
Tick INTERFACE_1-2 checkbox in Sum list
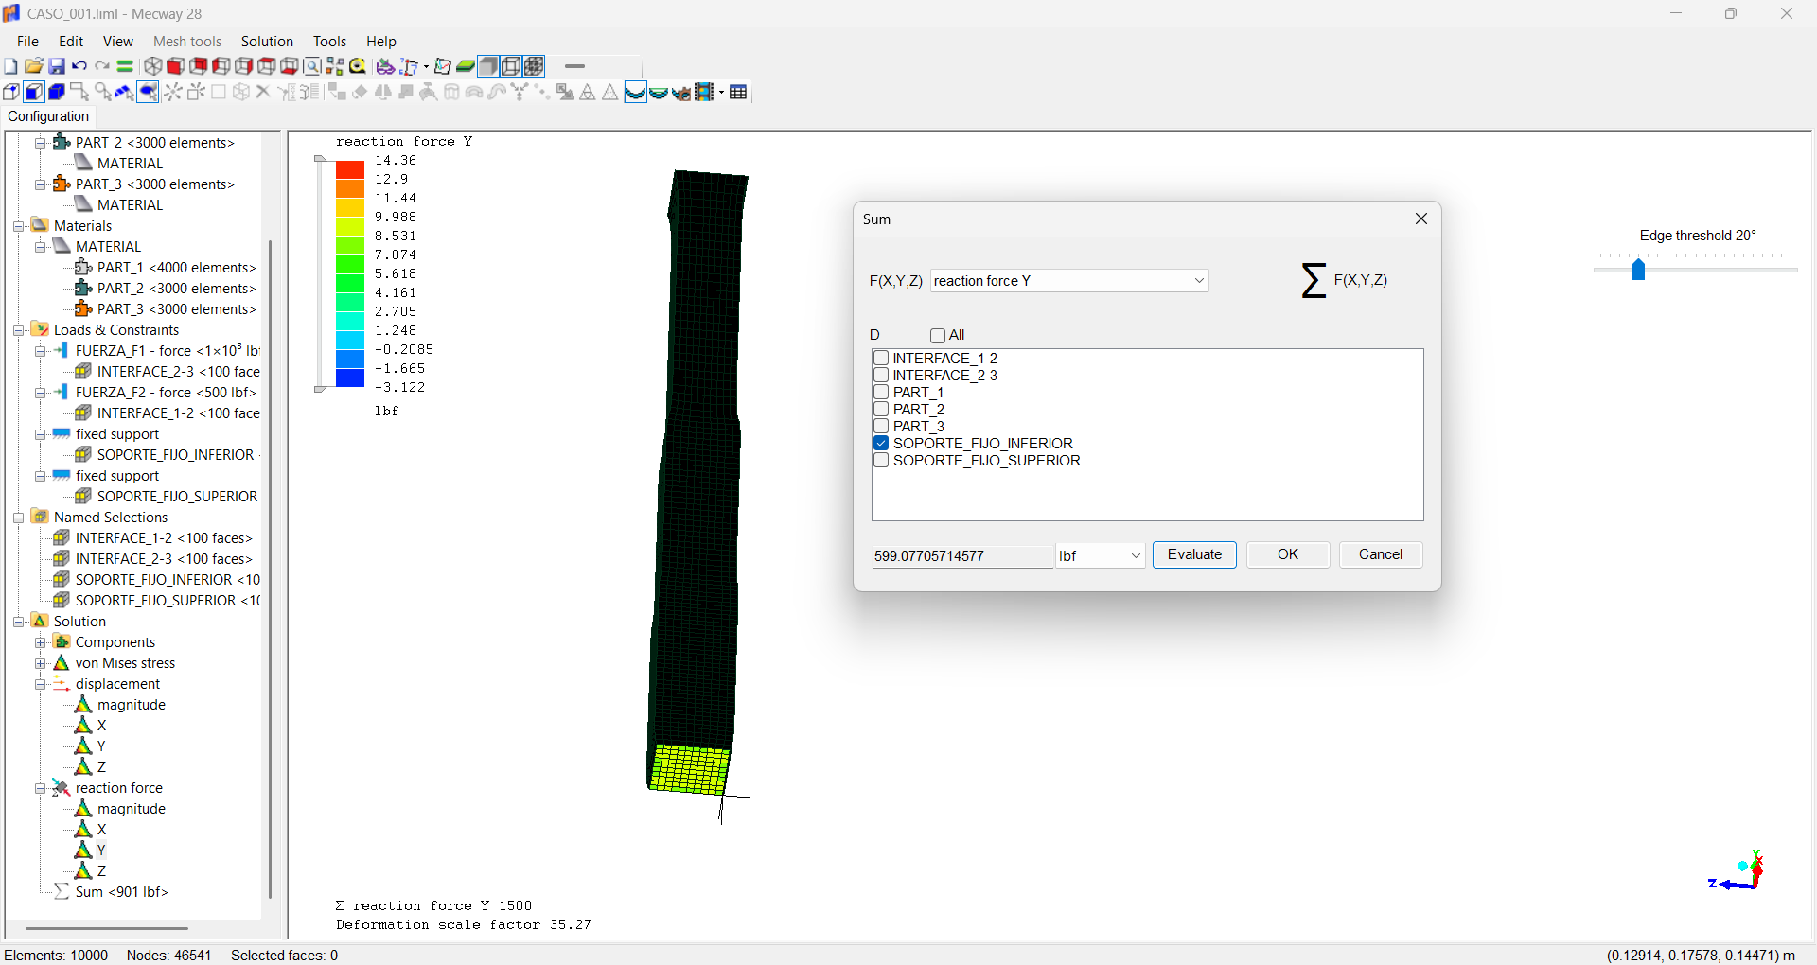click(881, 358)
